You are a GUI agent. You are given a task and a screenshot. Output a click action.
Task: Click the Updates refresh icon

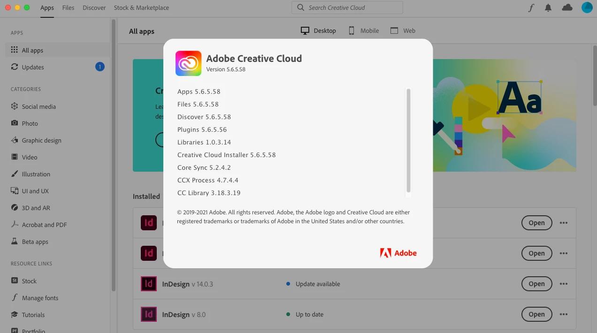[x=15, y=67]
